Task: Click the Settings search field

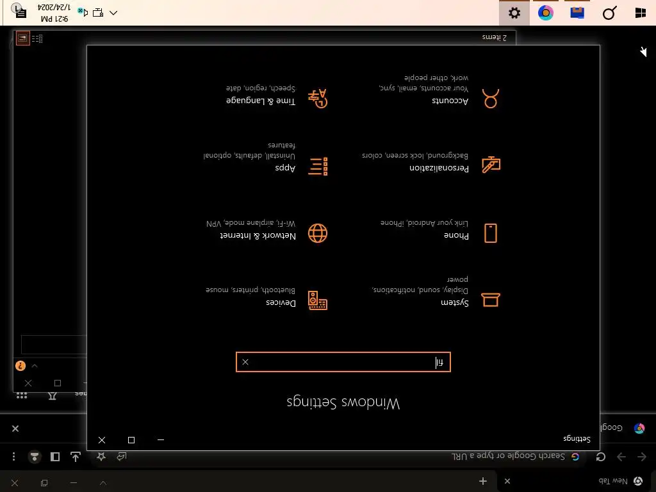Action: [x=343, y=362]
